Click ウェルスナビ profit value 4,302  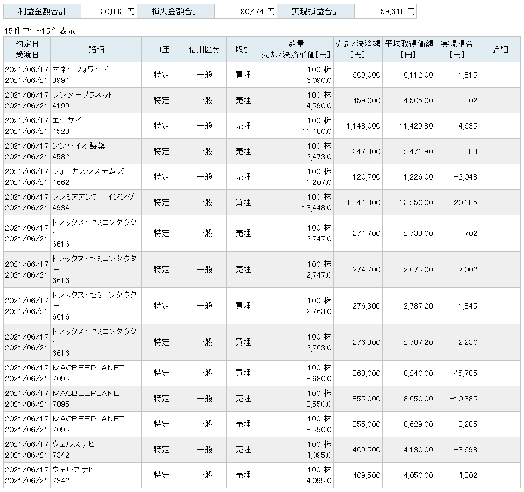tap(468, 475)
